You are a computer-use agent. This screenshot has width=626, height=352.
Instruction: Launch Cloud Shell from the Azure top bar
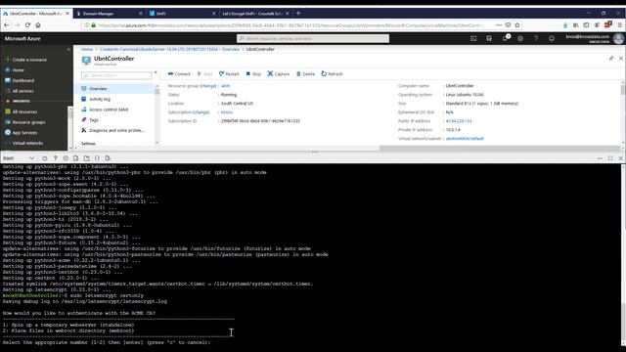pyautogui.click(x=473, y=38)
